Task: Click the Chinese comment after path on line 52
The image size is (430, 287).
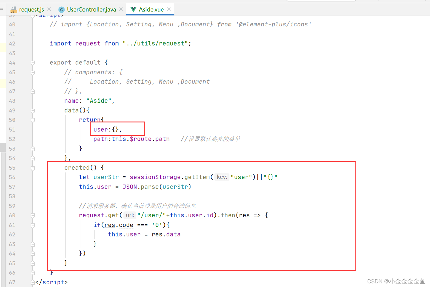Action: (x=210, y=139)
